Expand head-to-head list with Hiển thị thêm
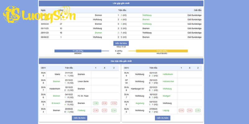This screenshot has width=249, height=124. 121,43
